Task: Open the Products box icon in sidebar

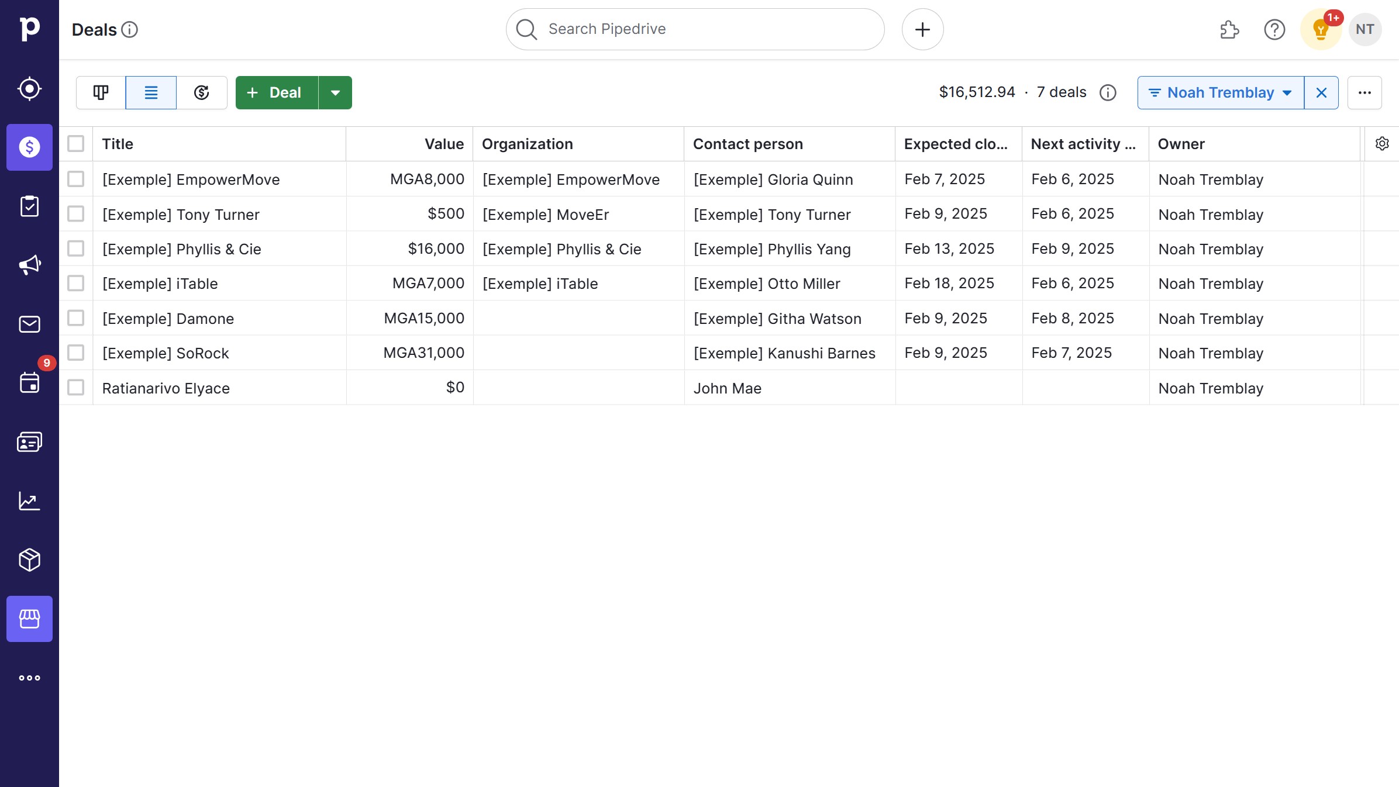Action: coord(29,560)
